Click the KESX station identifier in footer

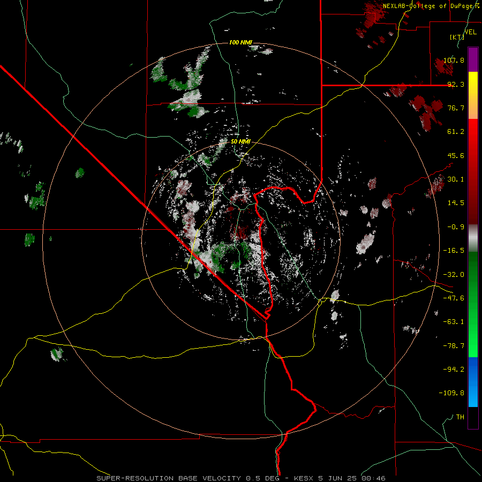pyautogui.click(x=303, y=478)
